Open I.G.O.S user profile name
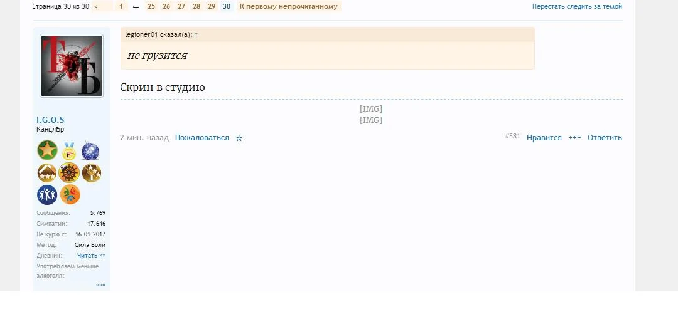This screenshot has width=678, height=329. tap(50, 120)
